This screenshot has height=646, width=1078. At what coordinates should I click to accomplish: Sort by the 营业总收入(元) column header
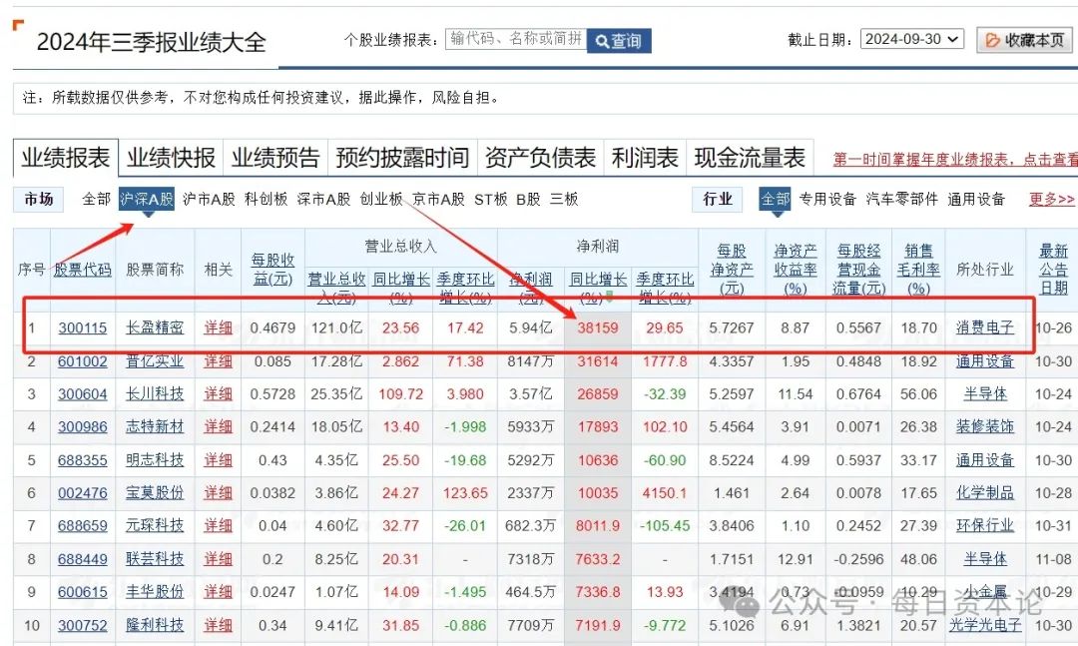(x=336, y=288)
